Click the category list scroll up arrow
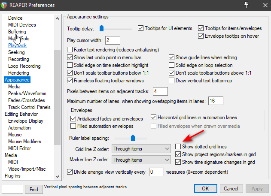The width and height of the screenshot is (271, 196). tap(58, 18)
